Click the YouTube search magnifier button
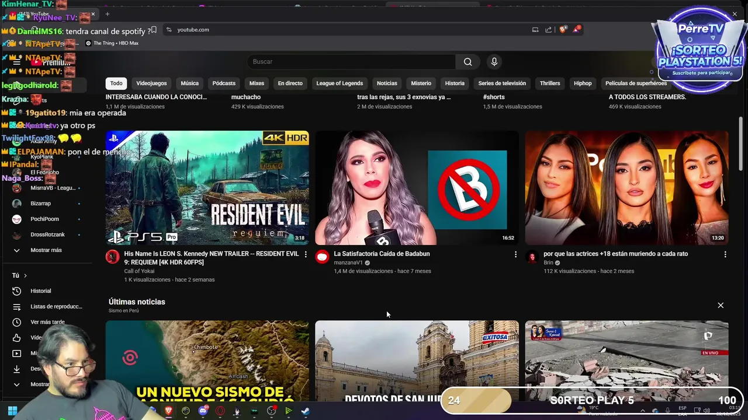The width and height of the screenshot is (748, 420). (467, 62)
